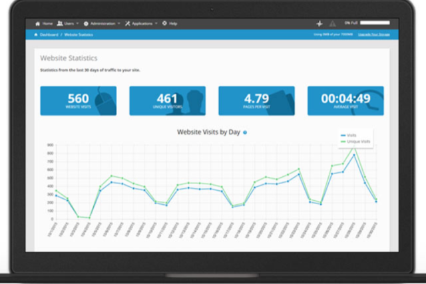Viewport: 426px width, 284px height.
Task: Click the breadcrumb home icon
Action: click(x=36, y=35)
